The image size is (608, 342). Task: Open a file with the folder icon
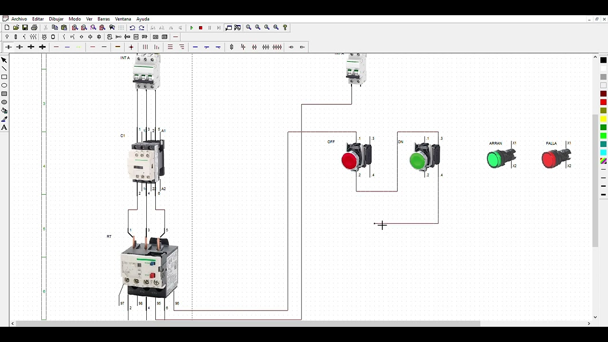(16, 28)
